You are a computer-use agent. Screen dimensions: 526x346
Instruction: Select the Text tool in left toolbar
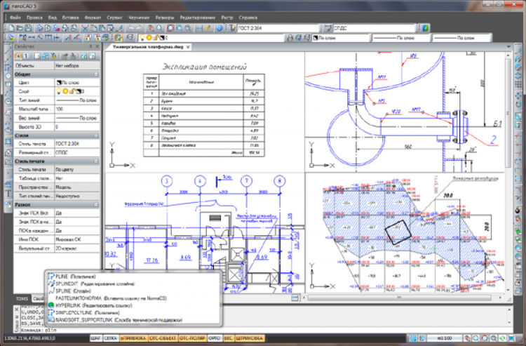click(8, 194)
